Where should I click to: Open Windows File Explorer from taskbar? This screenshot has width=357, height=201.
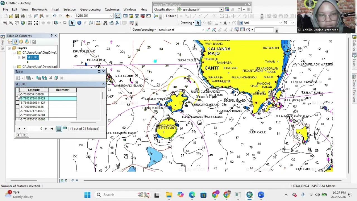tap(169, 195)
